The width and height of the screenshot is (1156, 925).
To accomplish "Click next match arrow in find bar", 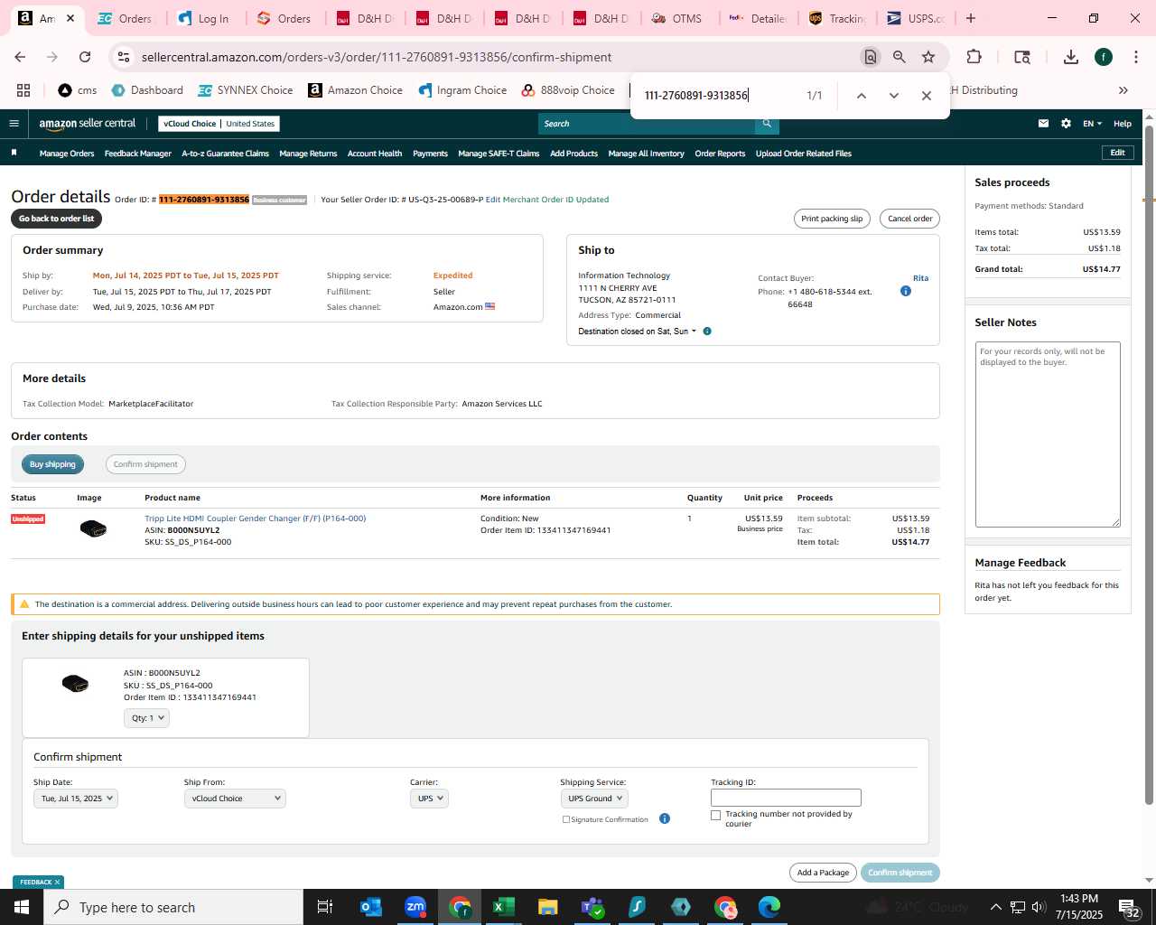I will coord(894,96).
